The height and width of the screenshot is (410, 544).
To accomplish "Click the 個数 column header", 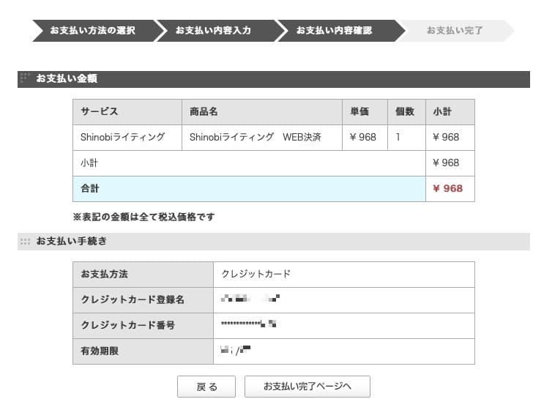I will 405,112.
